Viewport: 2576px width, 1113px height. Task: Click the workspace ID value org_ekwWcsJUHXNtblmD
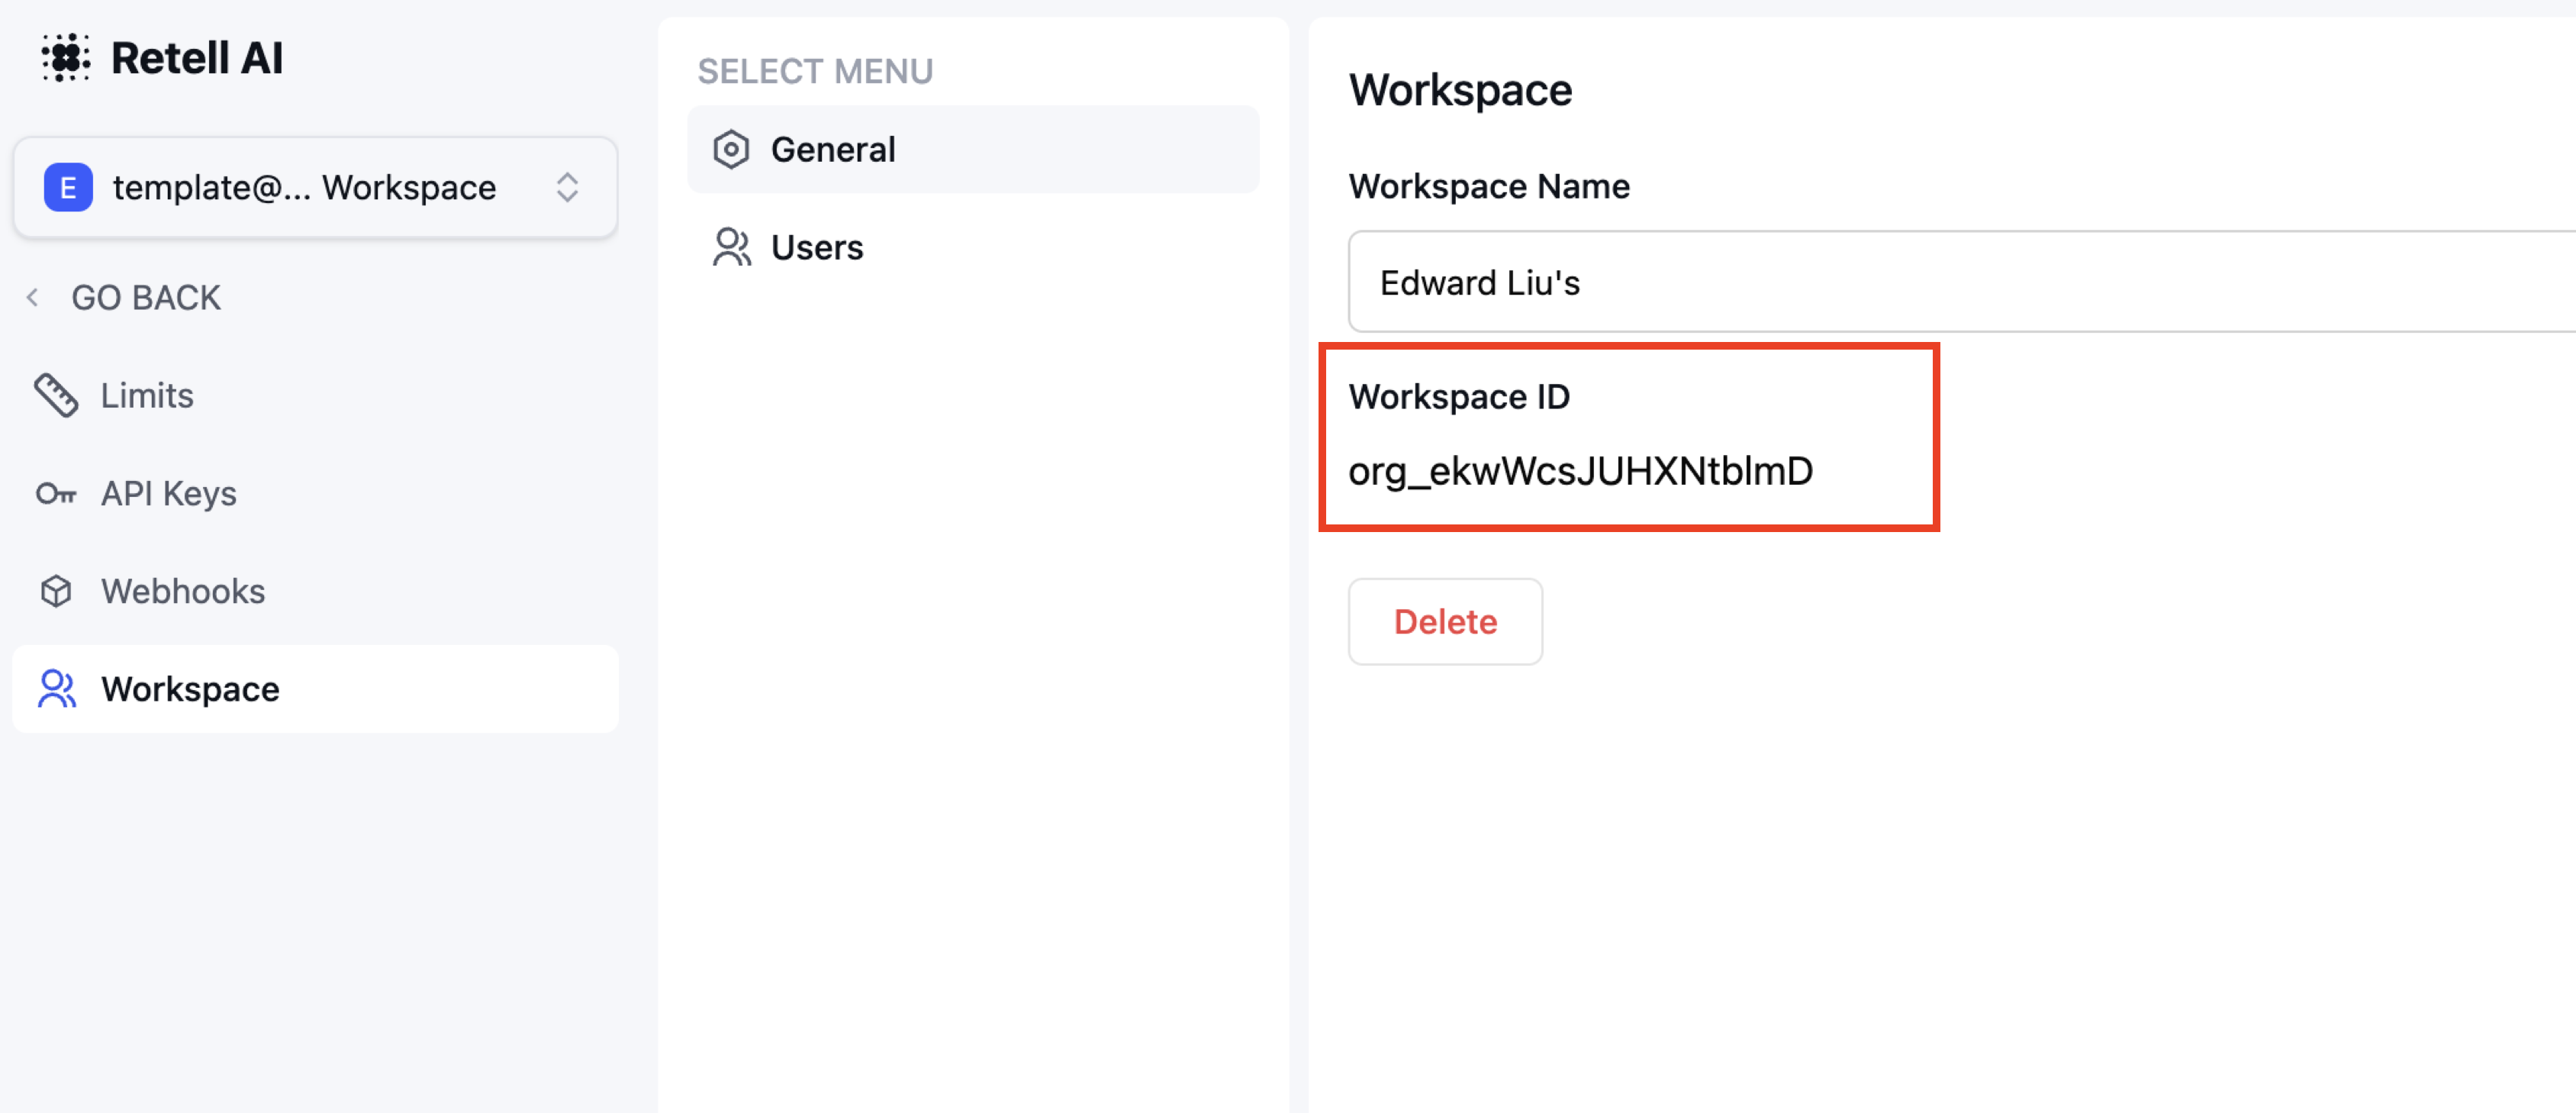coord(1580,471)
